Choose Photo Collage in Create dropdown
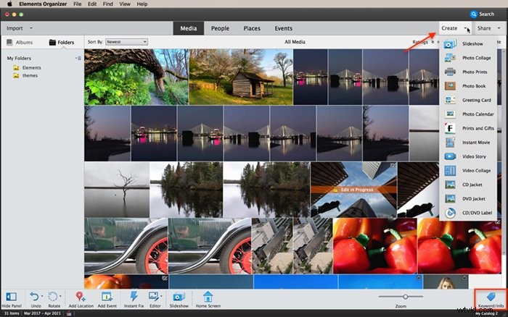Viewport: 508px width, 317px height. tap(467, 58)
